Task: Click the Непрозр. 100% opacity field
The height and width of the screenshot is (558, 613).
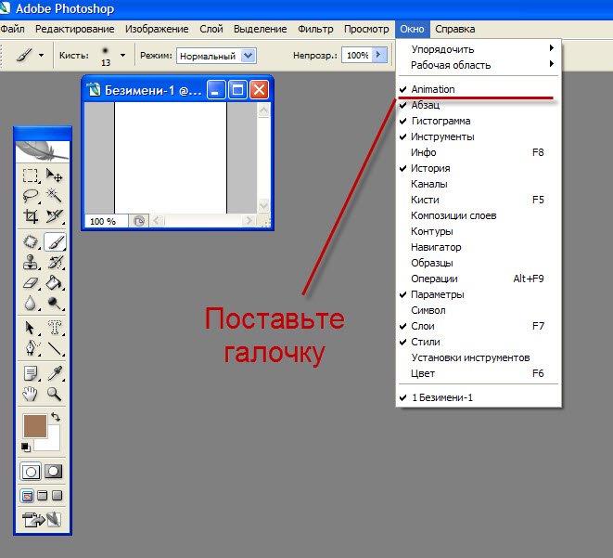Action: coord(357,55)
